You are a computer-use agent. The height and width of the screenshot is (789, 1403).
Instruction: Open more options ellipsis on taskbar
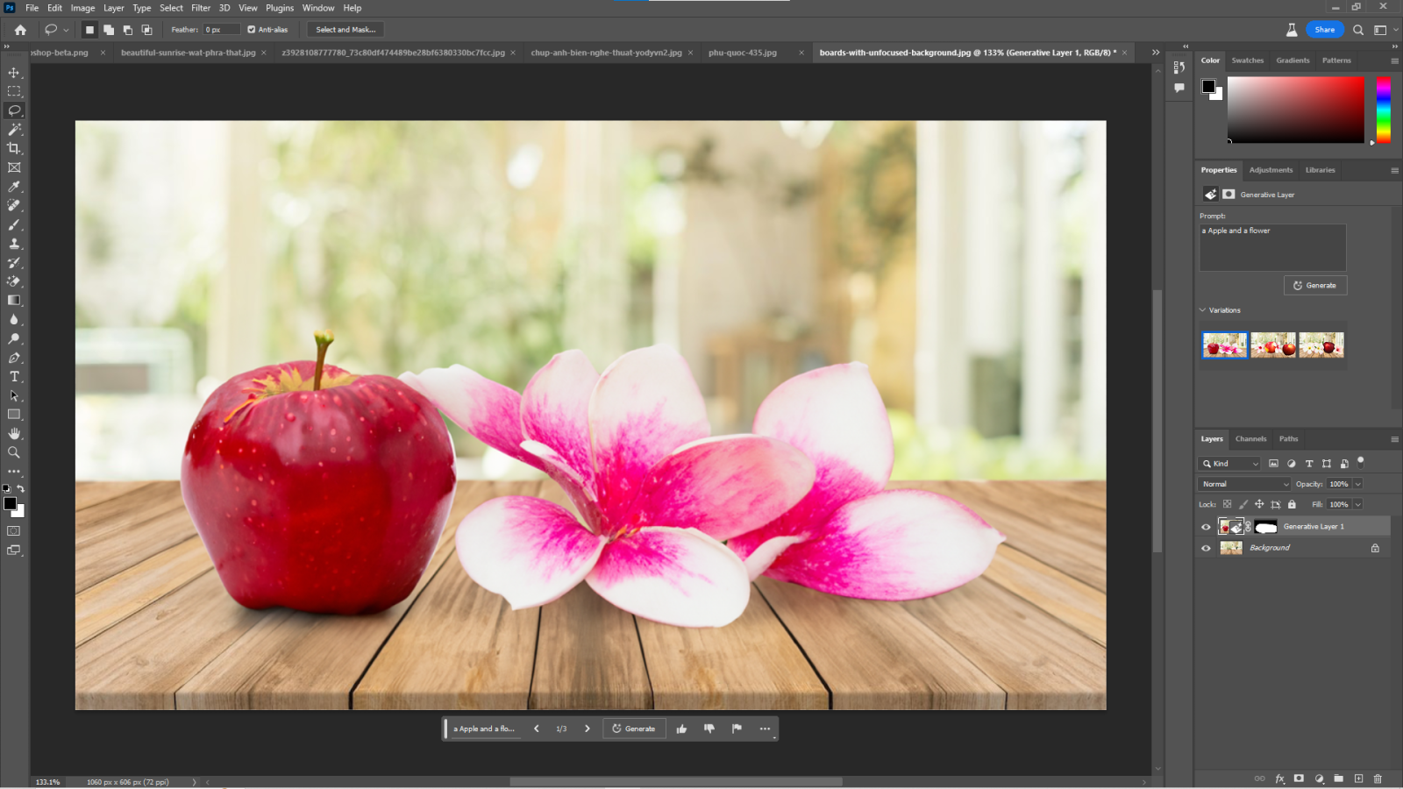[765, 729]
